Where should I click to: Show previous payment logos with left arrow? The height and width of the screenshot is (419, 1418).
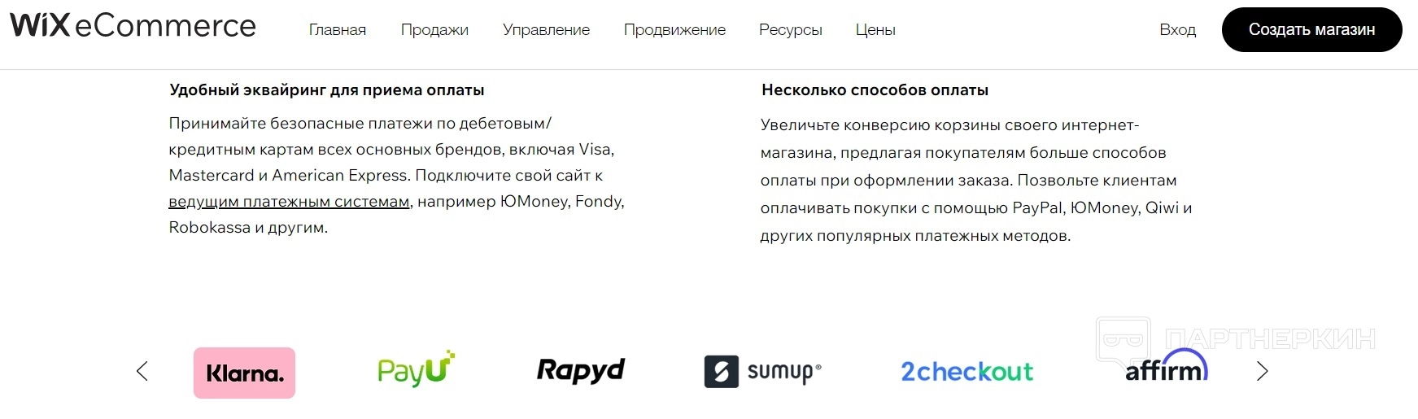coord(142,371)
